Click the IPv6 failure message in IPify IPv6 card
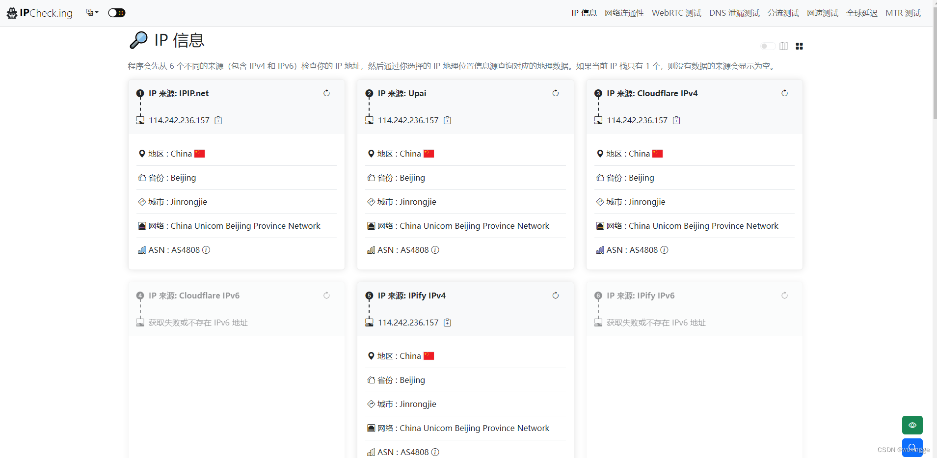Image resolution: width=937 pixels, height=458 pixels. pos(656,323)
